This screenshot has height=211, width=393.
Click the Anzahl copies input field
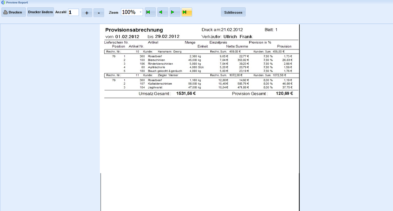(x=73, y=12)
